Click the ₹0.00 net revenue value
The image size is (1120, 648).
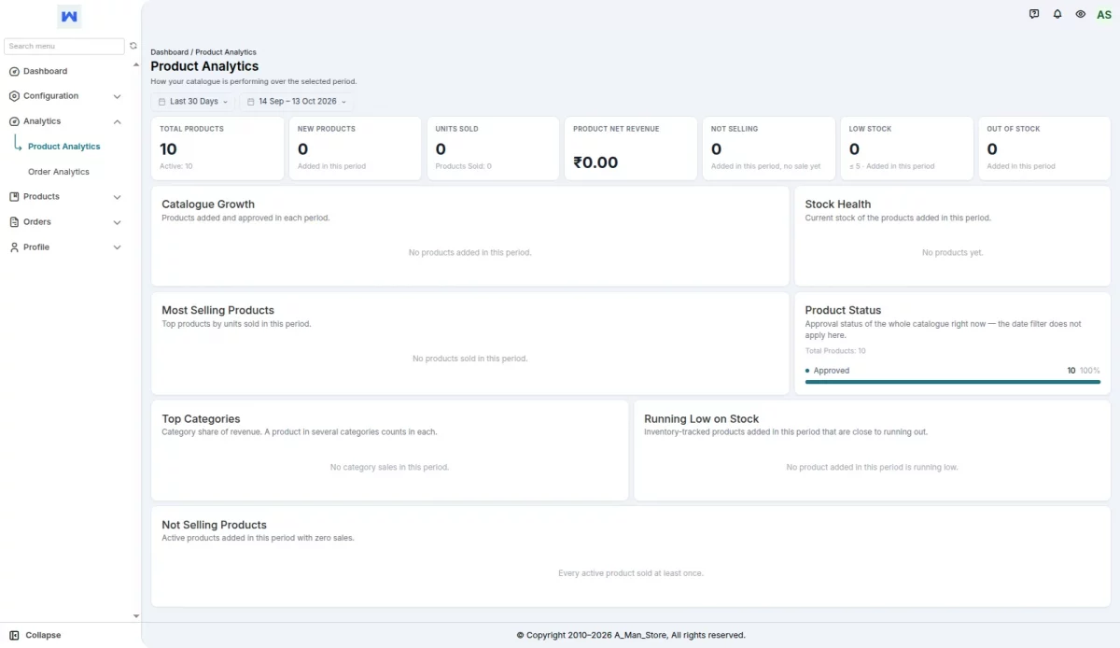595,162
